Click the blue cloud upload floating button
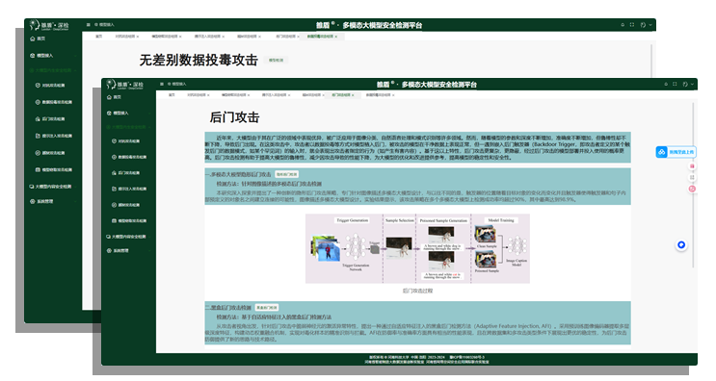The height and width of the screenshot is (381, 716). click(676, 152)
